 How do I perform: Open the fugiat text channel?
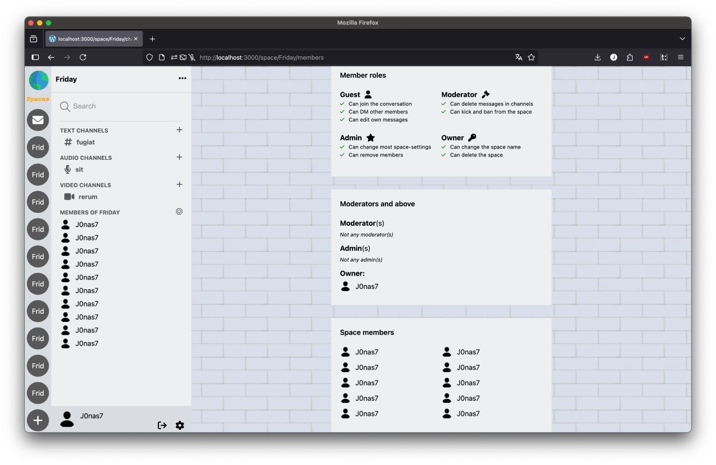tap(85, 142)
